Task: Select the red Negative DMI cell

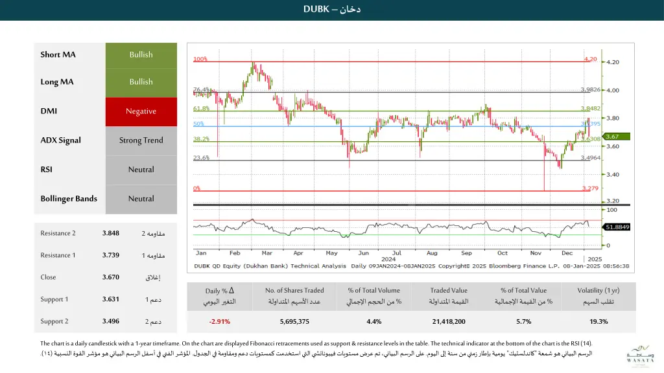Action: 141,111
